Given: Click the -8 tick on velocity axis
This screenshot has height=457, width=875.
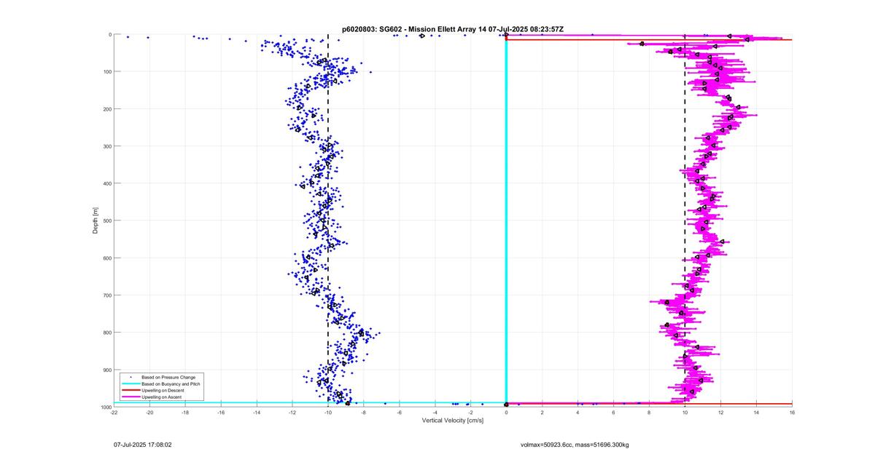Looking at the screenshot, I should click(364, 413).
